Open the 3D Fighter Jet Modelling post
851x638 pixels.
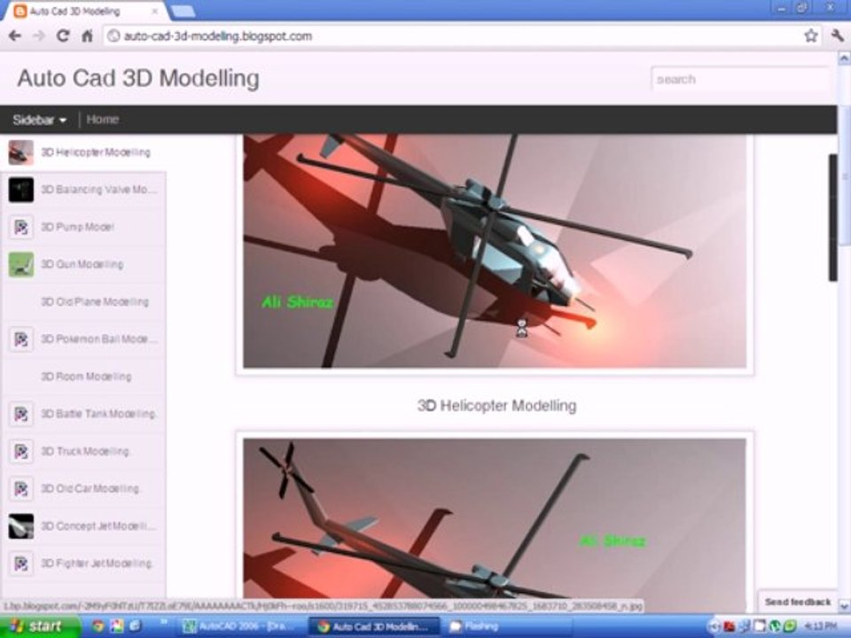pyautogui.click(x=98, y=564)
